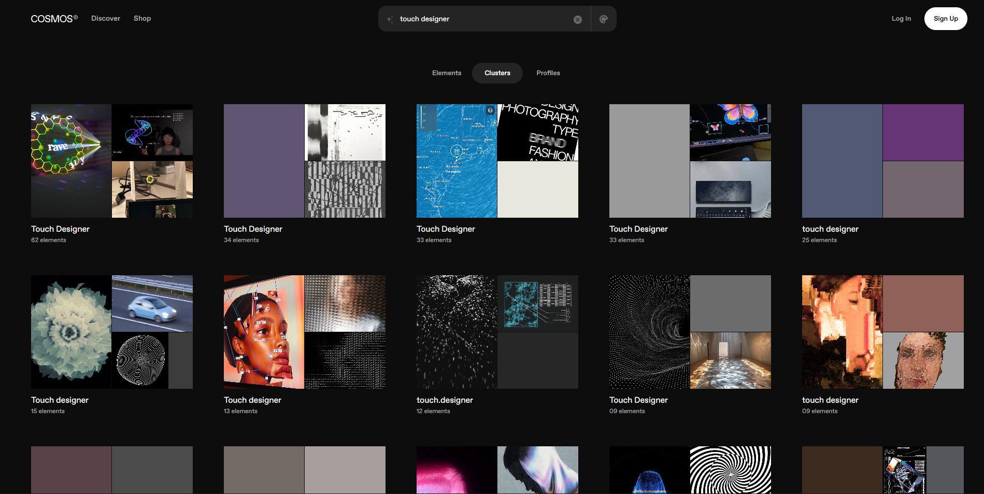Open the Discover page
This screenshot has height=494, width=984.
coord(106,19)
